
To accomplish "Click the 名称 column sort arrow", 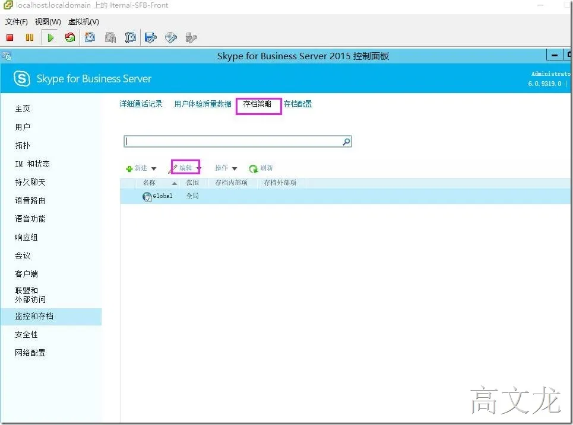I will (175, 183).
